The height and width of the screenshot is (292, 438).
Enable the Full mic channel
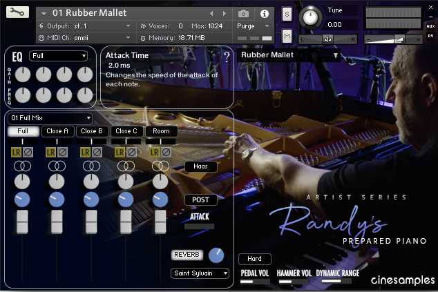23,131
